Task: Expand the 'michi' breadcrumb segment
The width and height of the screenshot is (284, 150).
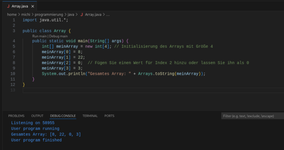Action: point(26,14)
